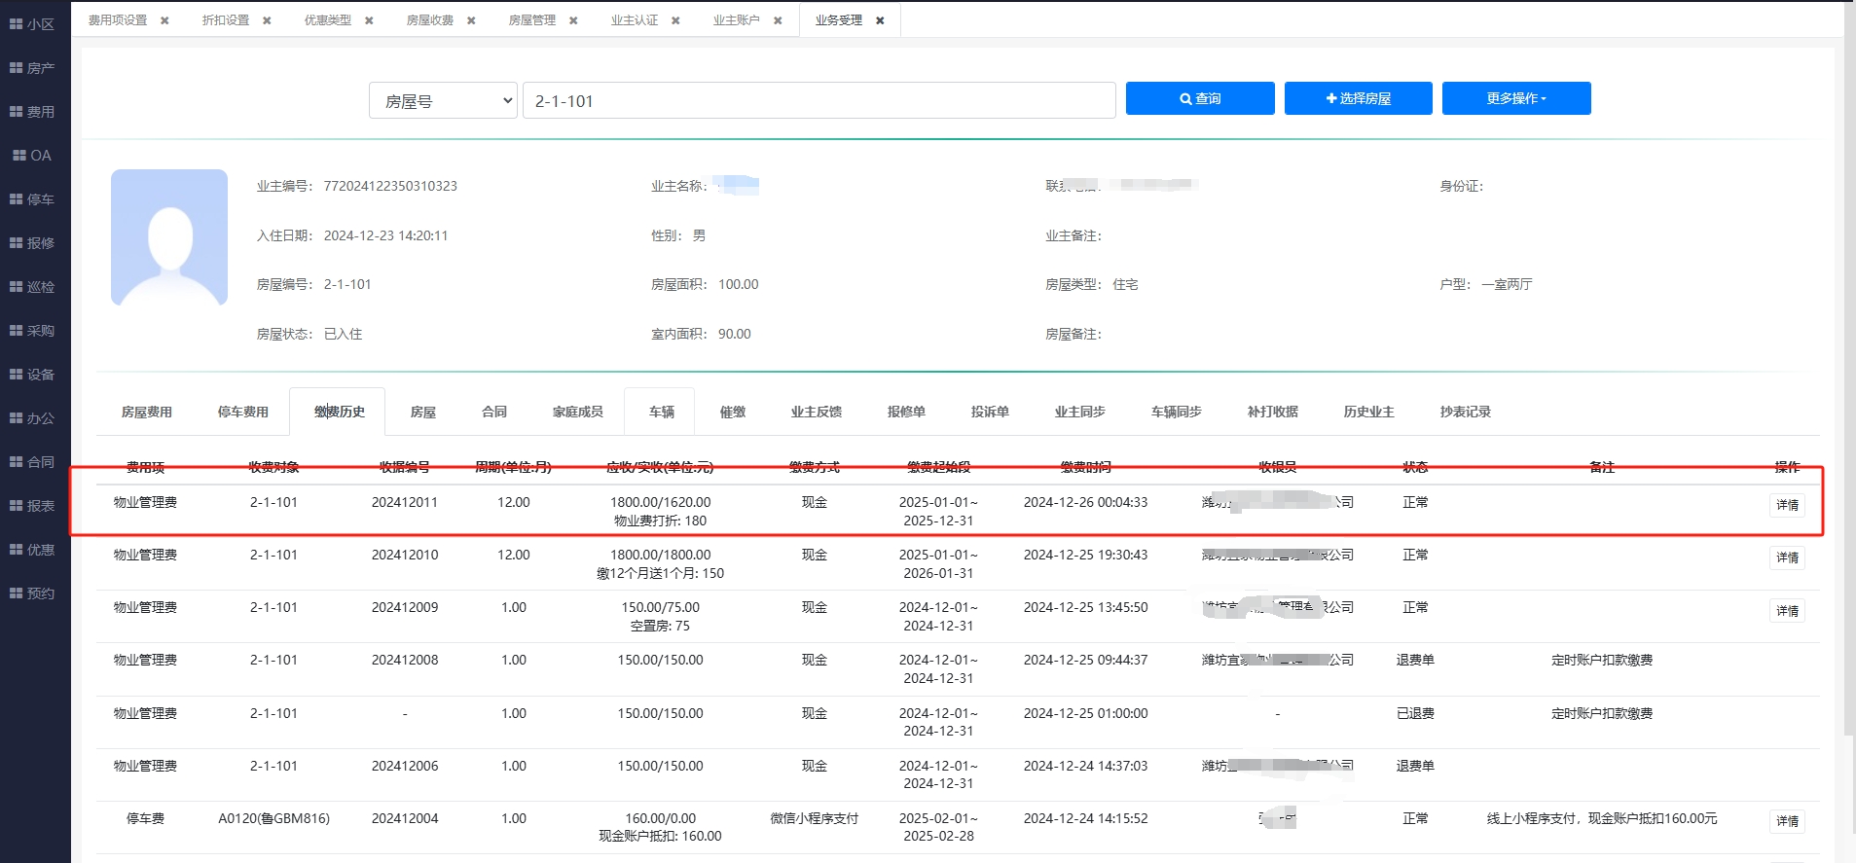Click receipt number 202412008

coord(405,660)
